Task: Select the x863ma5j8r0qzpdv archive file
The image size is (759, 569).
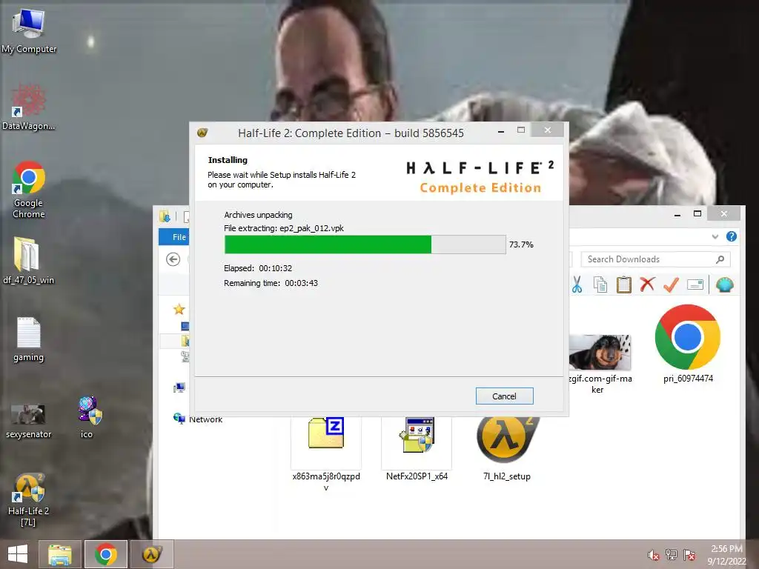Action: click(326, 454)
